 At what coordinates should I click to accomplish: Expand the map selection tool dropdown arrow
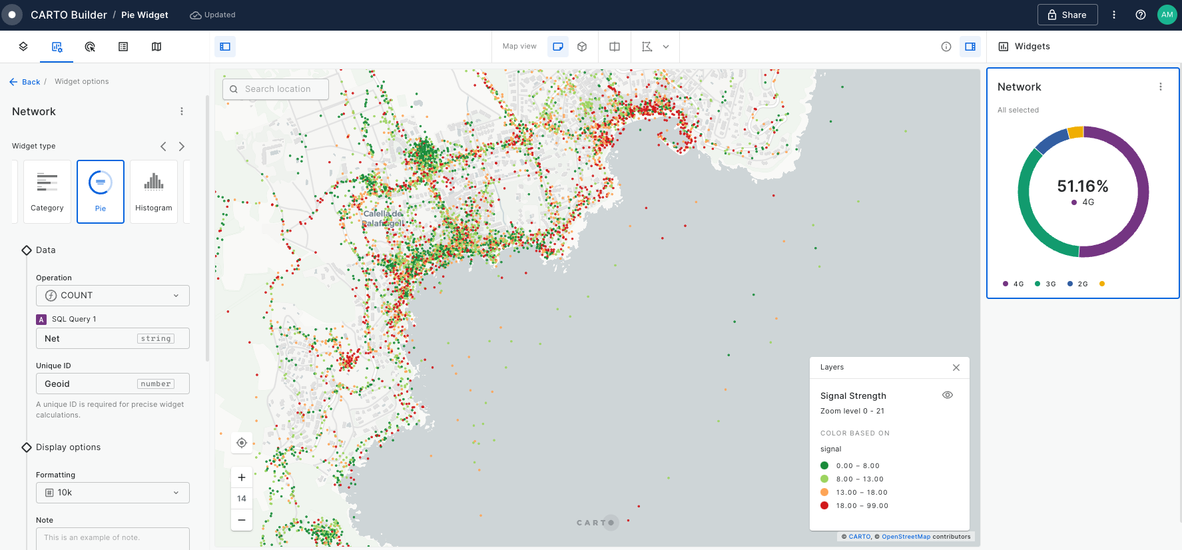[x=666, y=47]
